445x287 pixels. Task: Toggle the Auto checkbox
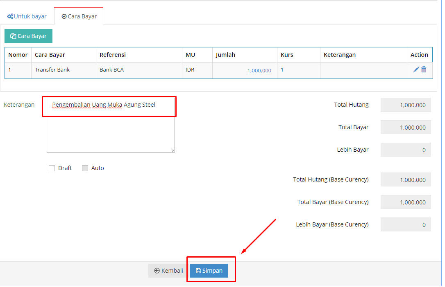(85, 168)
